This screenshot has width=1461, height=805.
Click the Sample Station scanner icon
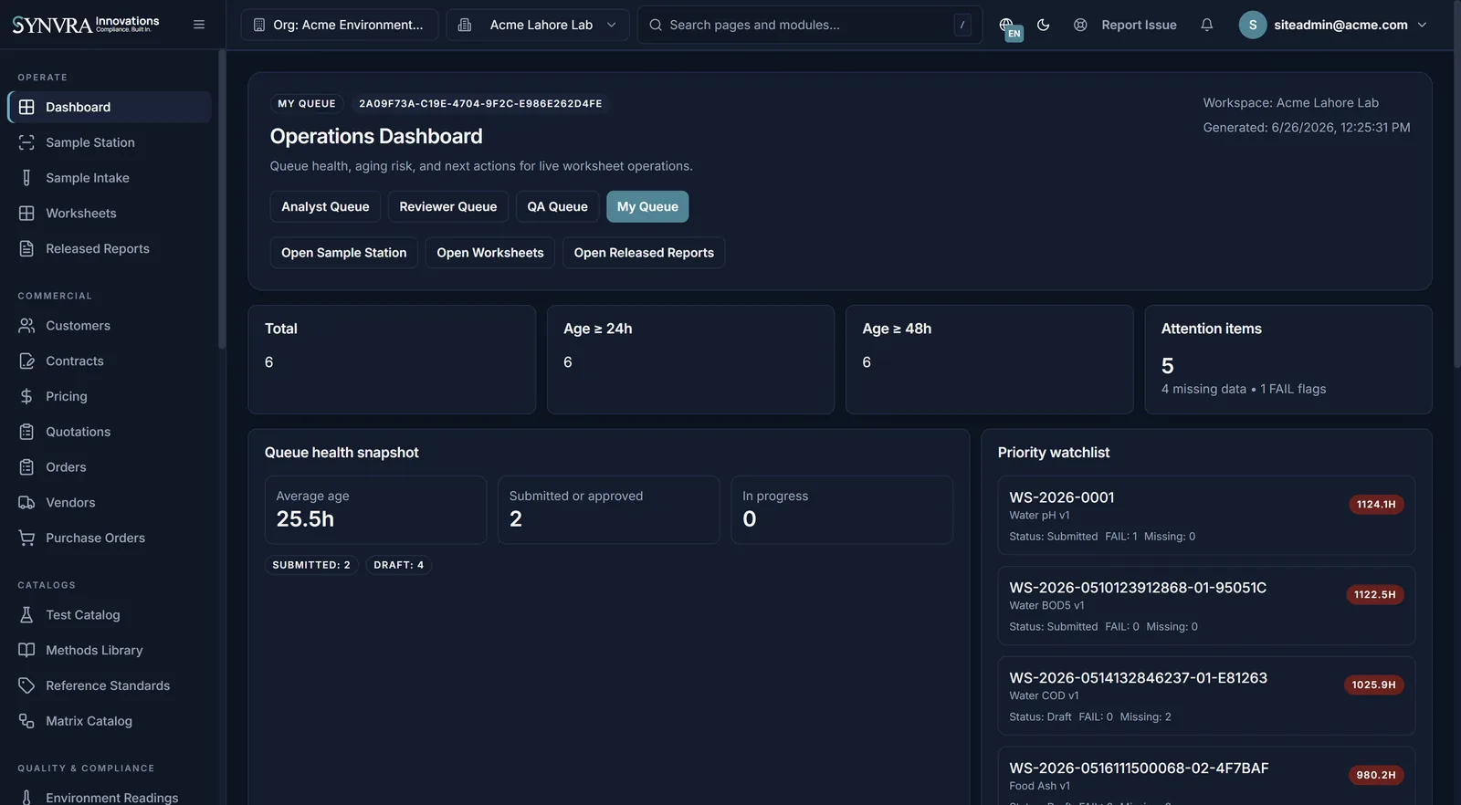pos(26,142)
